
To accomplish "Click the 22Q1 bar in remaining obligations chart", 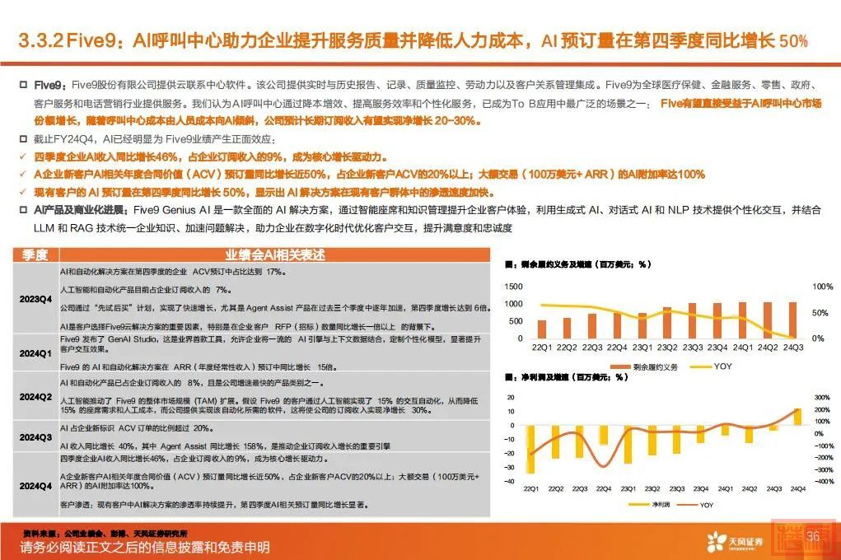I will coord(542,329).
